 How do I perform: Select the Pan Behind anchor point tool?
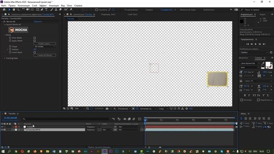pyautogui.click(x=33, y=9)
